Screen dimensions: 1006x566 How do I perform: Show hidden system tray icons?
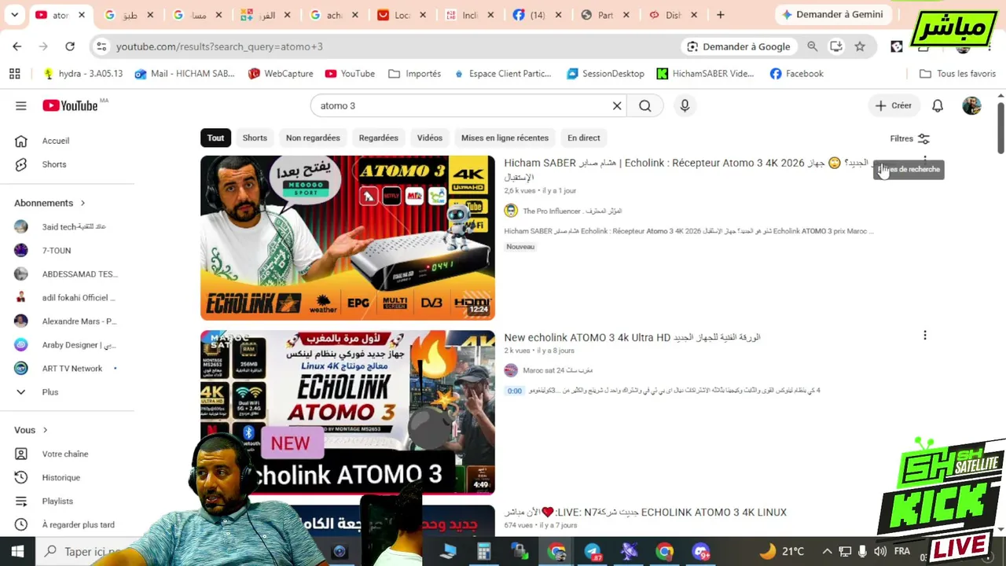click(827, 551)
